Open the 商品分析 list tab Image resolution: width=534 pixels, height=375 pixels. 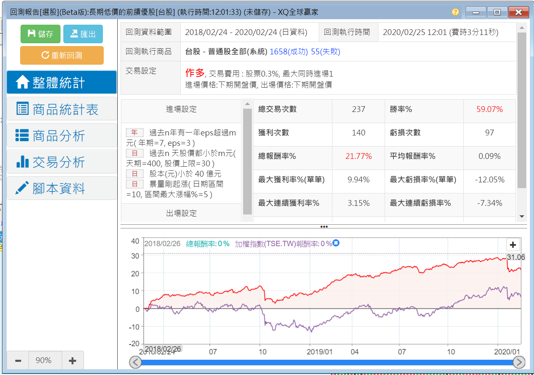(62, 135)
